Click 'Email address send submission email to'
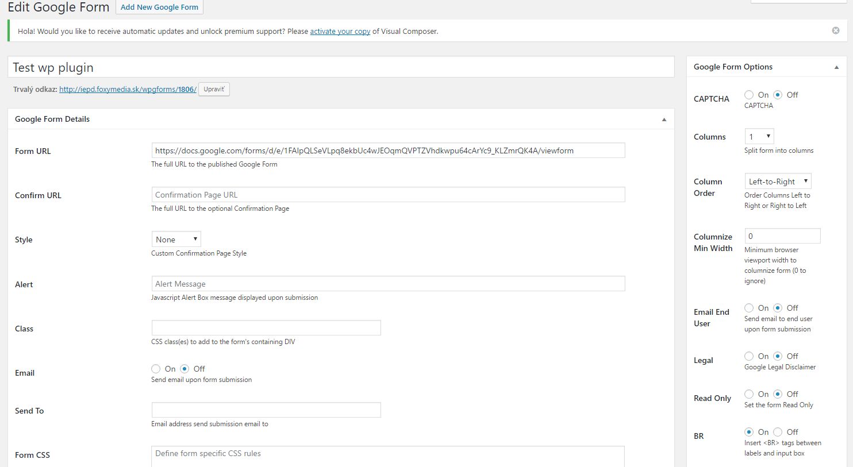This screenshot has width=853, height=467. [x=210, y=424]
